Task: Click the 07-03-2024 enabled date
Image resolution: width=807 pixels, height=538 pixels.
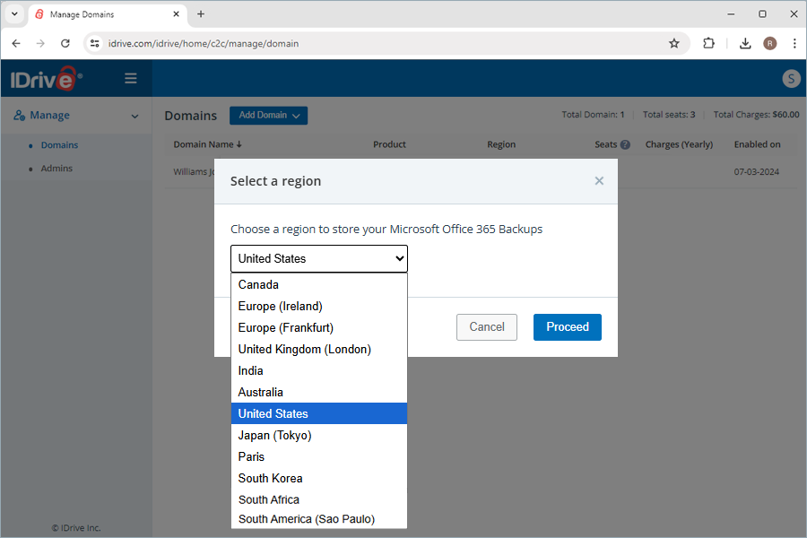Action: pos(757,172)
